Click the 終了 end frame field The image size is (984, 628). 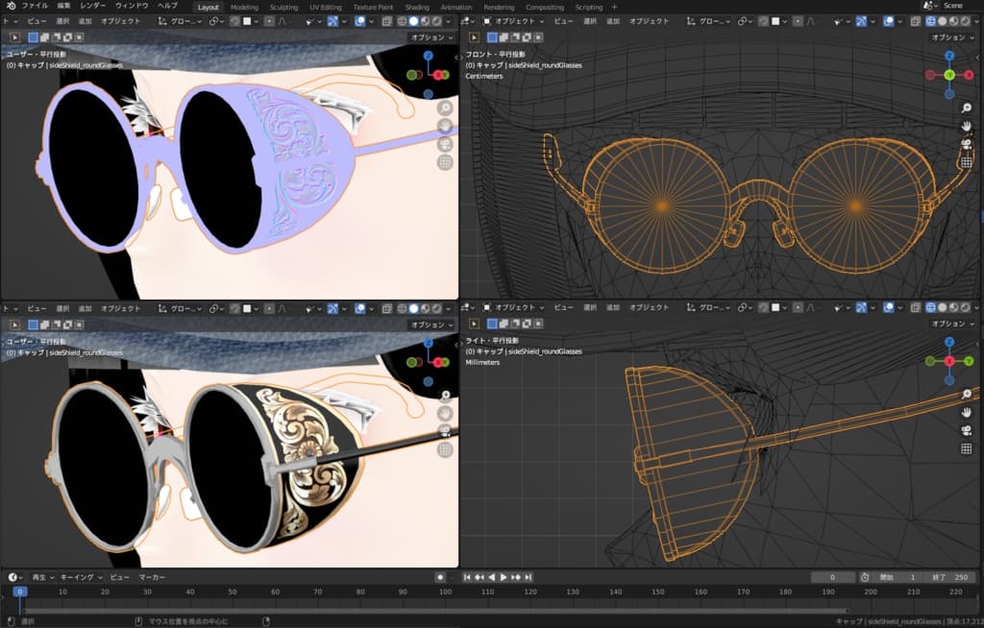pos(947,577)
